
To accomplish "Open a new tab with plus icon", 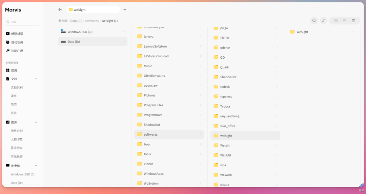I will (x=125, y=9).
